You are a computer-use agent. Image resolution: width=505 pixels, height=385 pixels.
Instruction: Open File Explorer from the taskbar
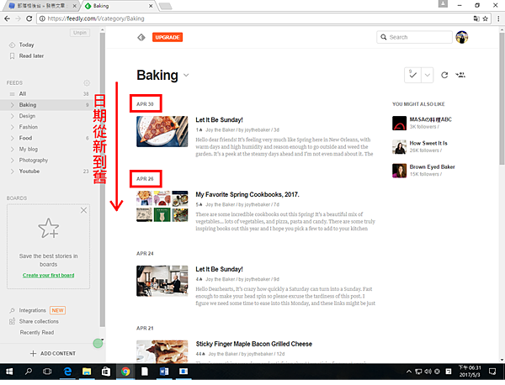click(x=87, y=372)
